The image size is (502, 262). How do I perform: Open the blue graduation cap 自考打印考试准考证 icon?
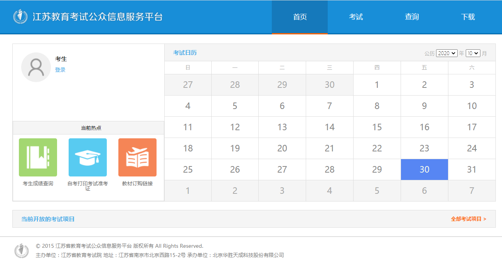click(x=88, y=157)
